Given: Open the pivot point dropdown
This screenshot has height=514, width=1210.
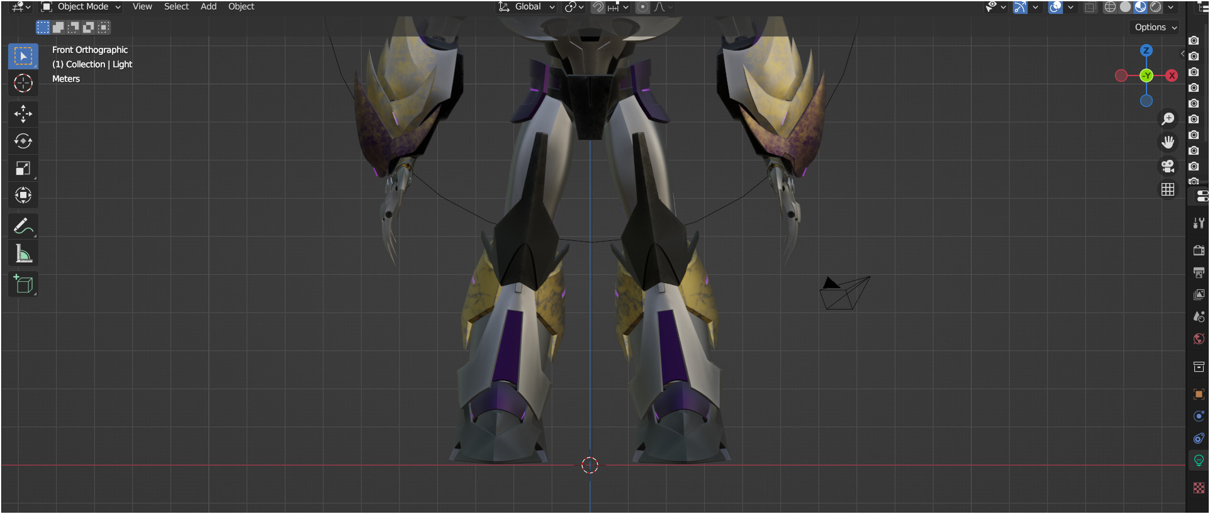Looking at the screenshot, I should pyautogui.click(x=574, y=7).
